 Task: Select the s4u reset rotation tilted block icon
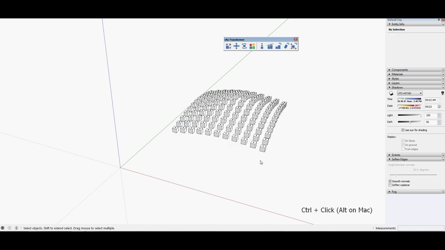point(286,47)
